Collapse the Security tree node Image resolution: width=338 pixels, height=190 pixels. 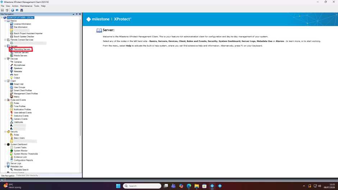(5, 131)
